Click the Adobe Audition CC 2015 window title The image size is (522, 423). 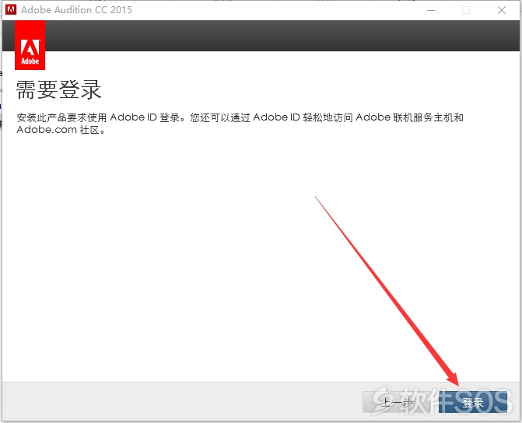(x=76, y=10)
